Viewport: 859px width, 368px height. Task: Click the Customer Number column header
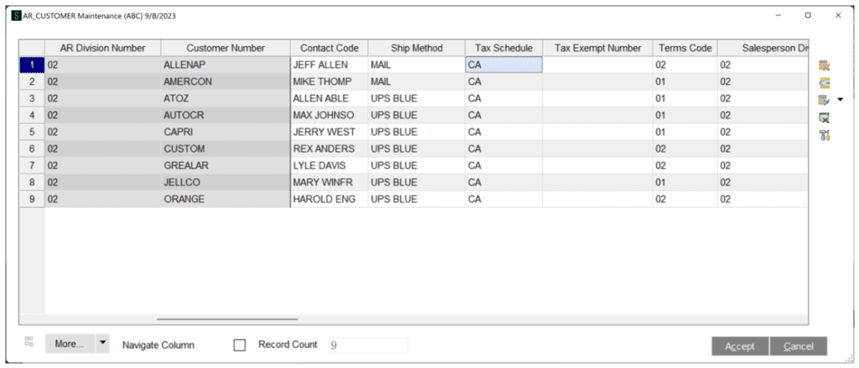pyautogui.click(x=226, y=48)
